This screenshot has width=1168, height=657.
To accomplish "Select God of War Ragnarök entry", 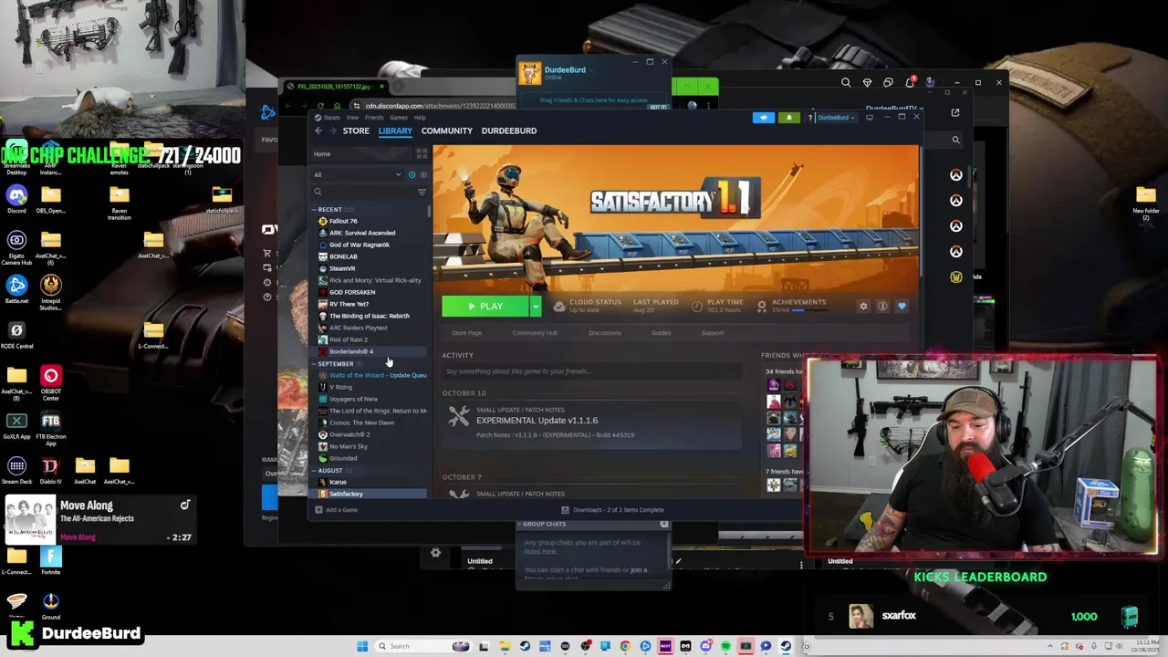I will tap(369, 245).
